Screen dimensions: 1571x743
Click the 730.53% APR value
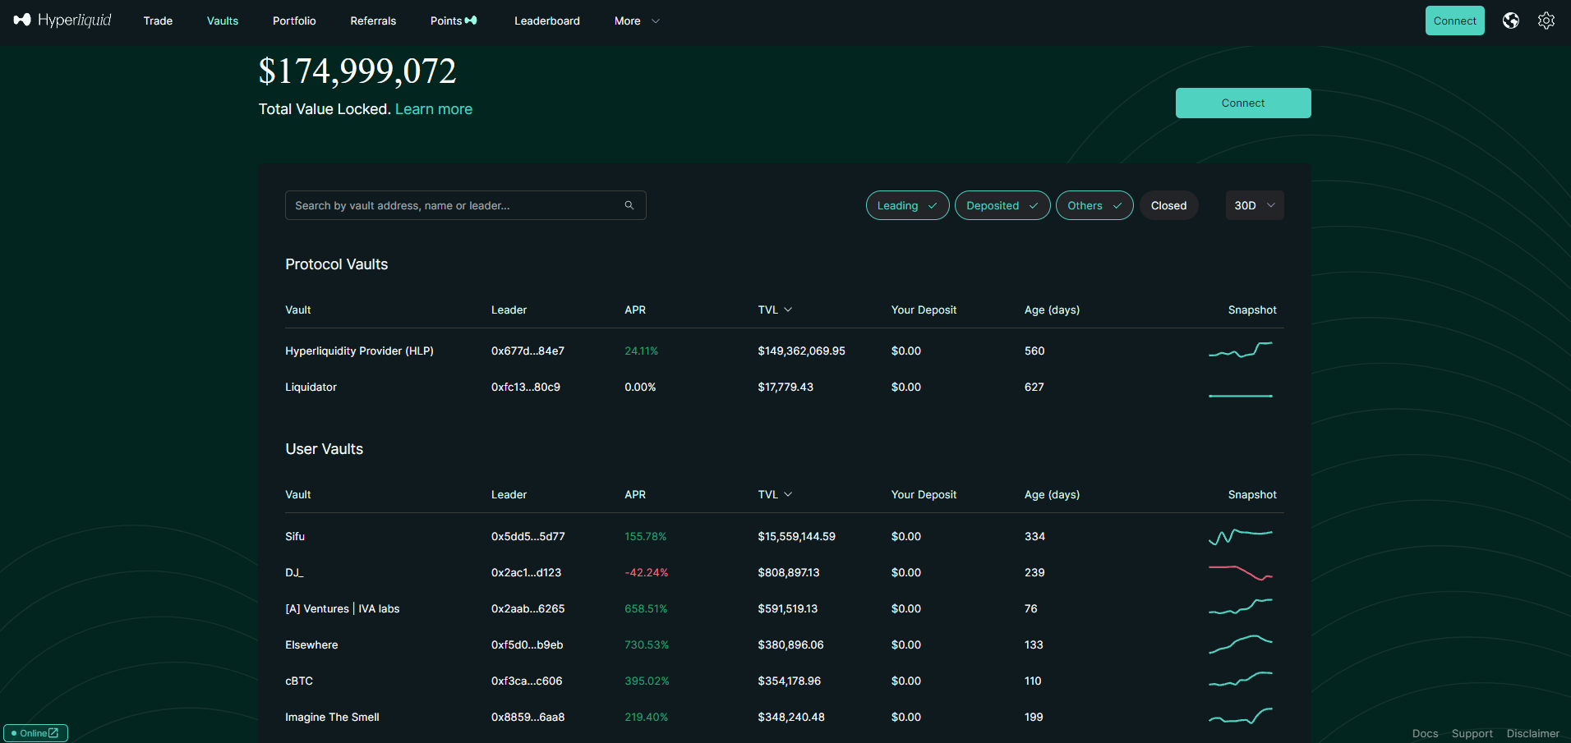pos(647,644)
